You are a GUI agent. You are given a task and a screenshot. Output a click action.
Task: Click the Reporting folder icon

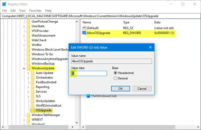click(32, 87)
